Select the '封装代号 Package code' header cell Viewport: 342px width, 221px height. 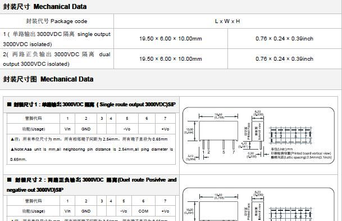click(57, 21)
